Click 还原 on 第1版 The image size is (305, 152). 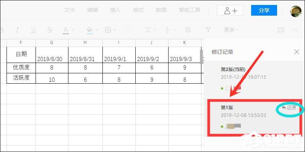289,107
